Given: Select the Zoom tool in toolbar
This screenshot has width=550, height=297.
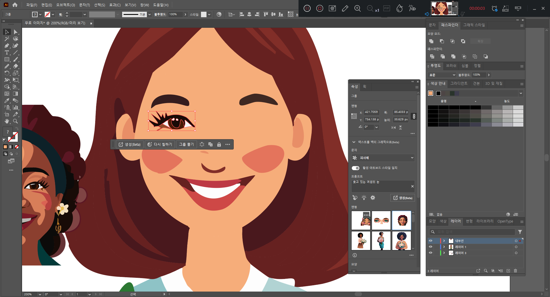Looking at the screenshot, I should (15, 121).
